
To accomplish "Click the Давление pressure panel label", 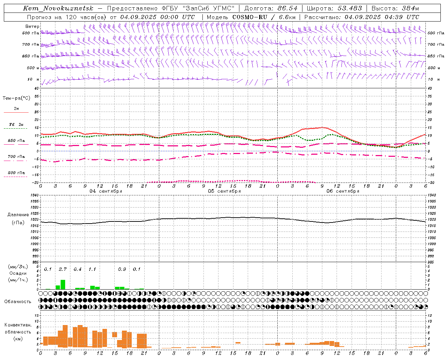I will [x=18, y=215].
